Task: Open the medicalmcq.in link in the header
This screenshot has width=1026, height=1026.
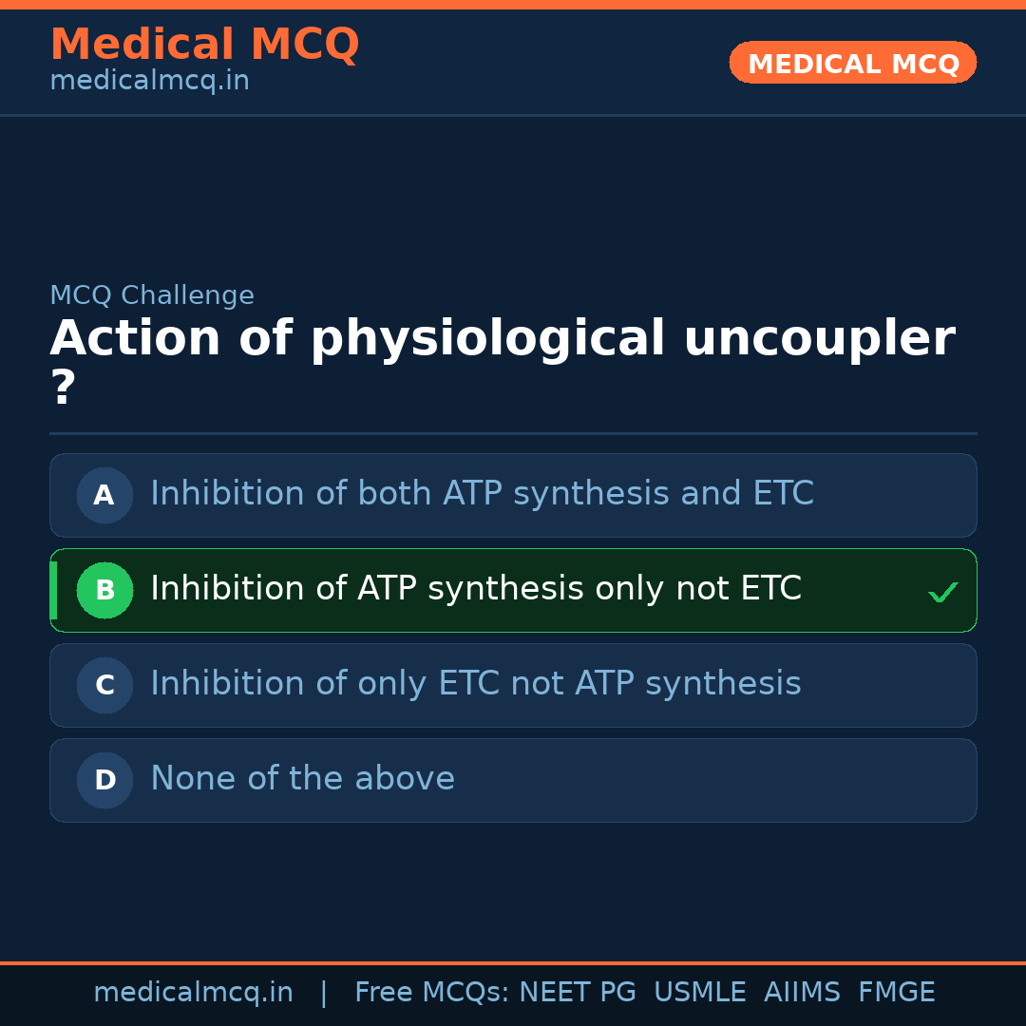Action: coord(149,82)
